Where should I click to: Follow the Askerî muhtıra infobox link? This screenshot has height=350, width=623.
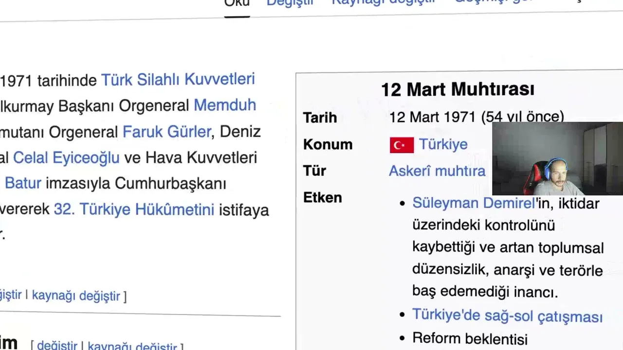pos(437,171)
